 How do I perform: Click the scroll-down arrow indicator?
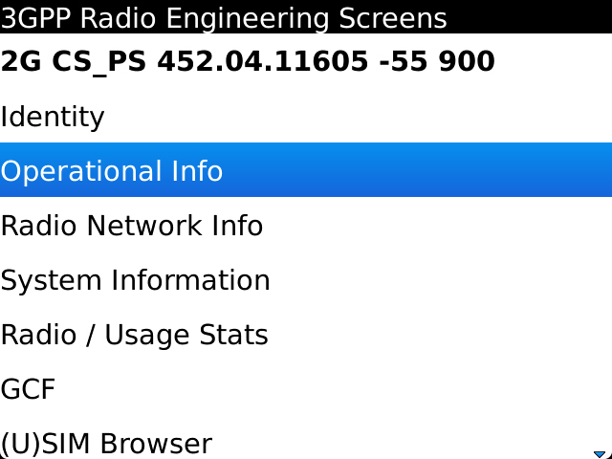coord(600,453)
